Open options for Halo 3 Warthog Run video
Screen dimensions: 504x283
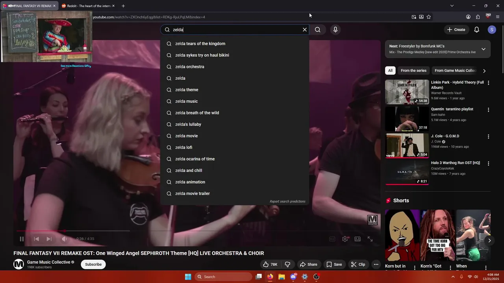(488, 163)
